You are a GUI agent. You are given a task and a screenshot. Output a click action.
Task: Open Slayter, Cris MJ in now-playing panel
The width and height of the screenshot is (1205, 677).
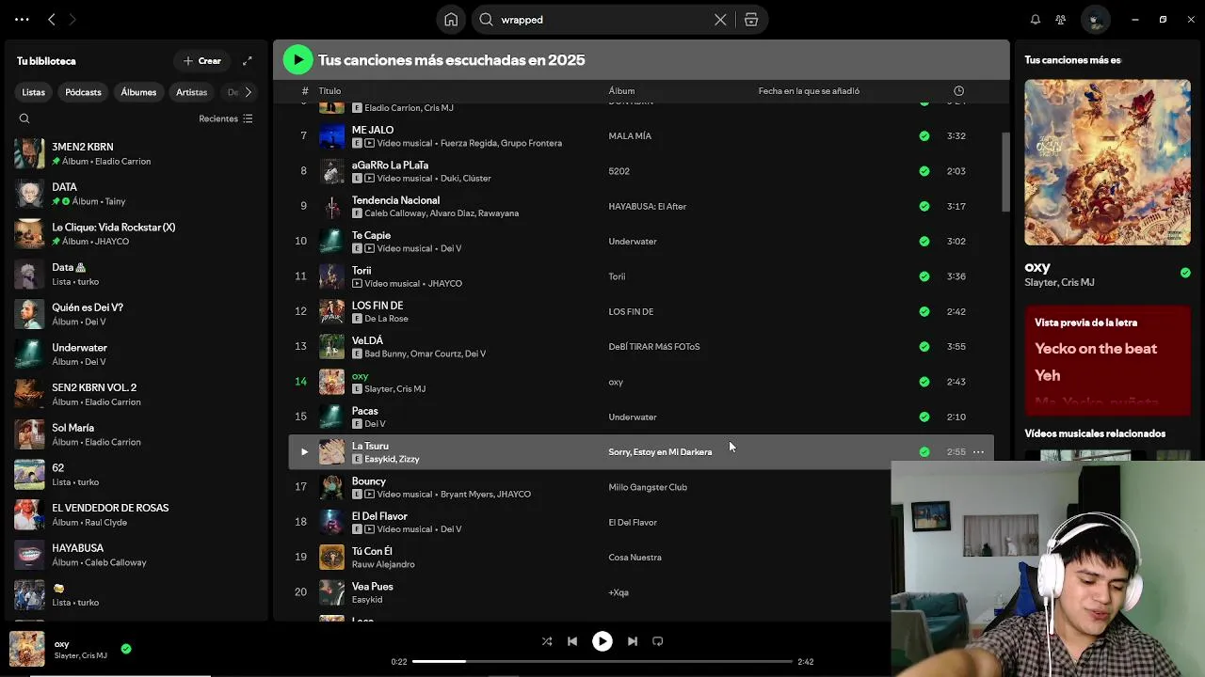tap(1059, 282)
